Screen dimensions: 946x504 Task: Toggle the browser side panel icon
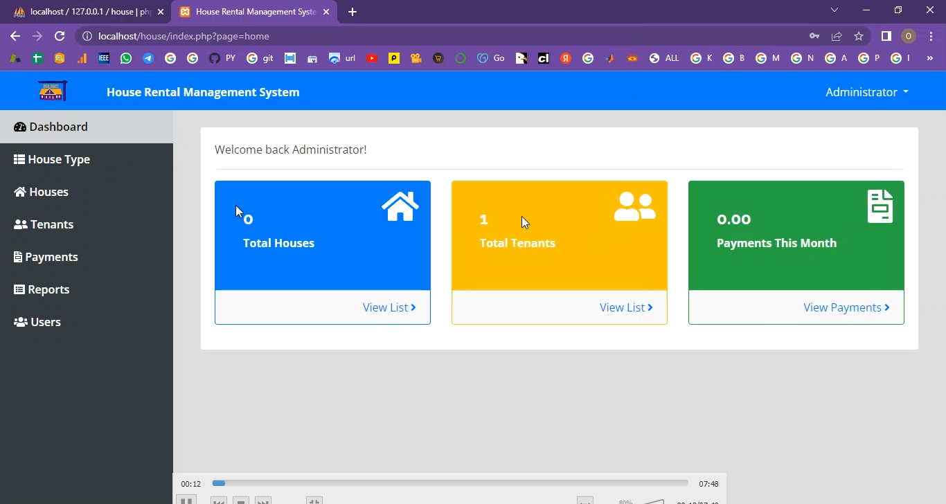[x=886, y=36]
